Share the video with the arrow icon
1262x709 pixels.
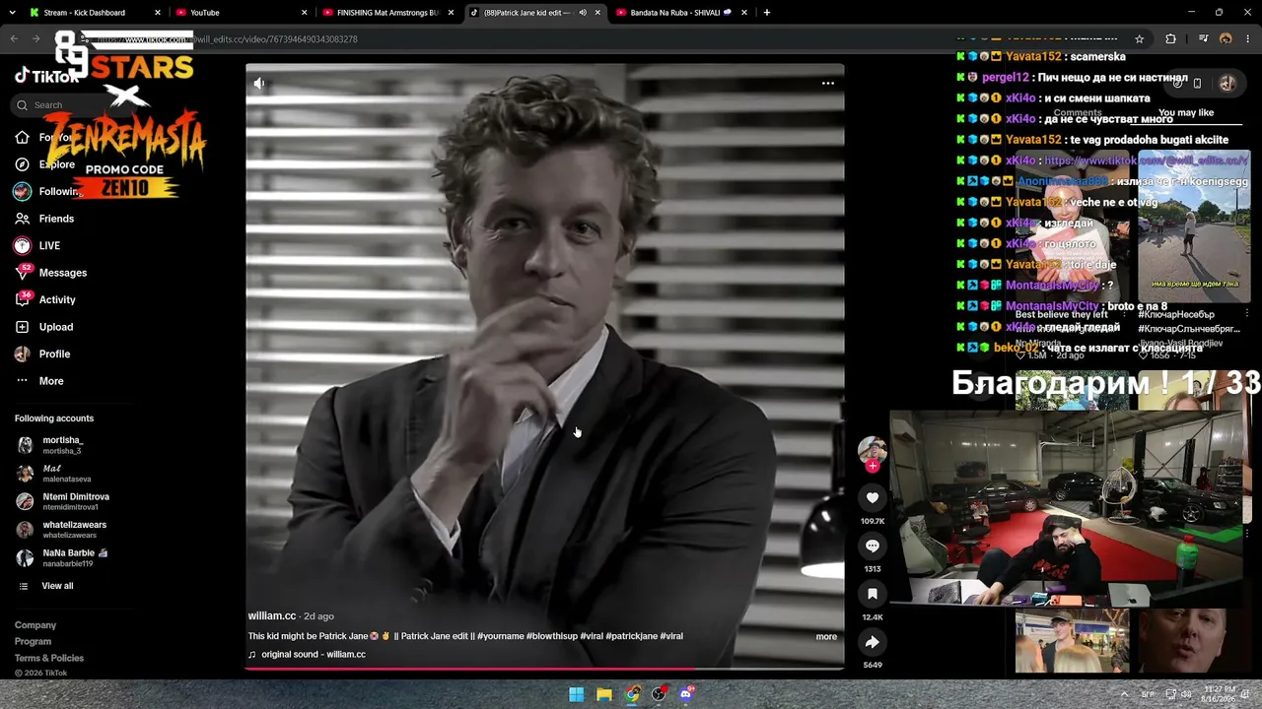click(873, 643)
